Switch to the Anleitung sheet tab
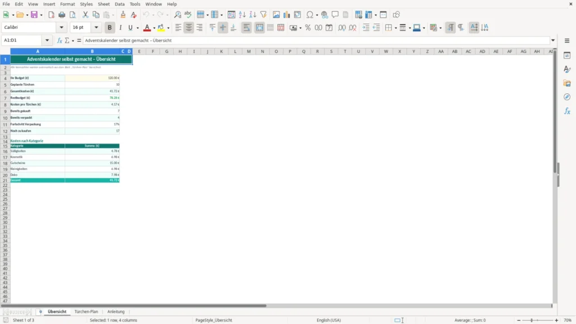This screenshot has width=576, height=324. point(116,312)
